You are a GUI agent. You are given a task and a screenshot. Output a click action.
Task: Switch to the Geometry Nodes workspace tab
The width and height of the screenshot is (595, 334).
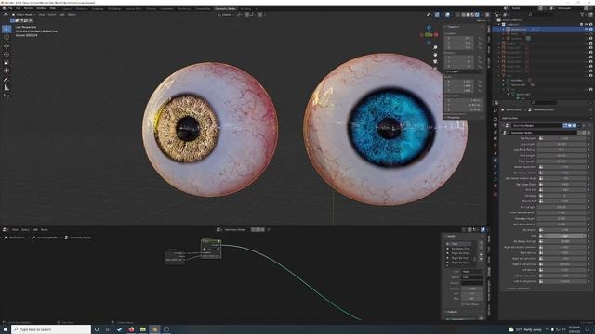click(x=225, y=8)
